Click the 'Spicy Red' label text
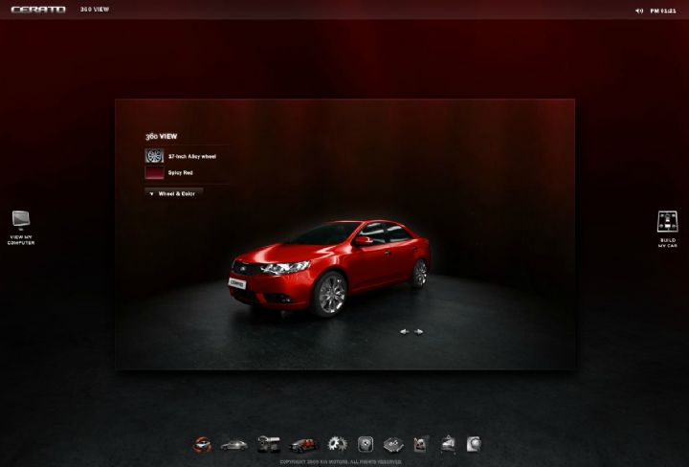689x467 pixels. [x=180, y=172]
